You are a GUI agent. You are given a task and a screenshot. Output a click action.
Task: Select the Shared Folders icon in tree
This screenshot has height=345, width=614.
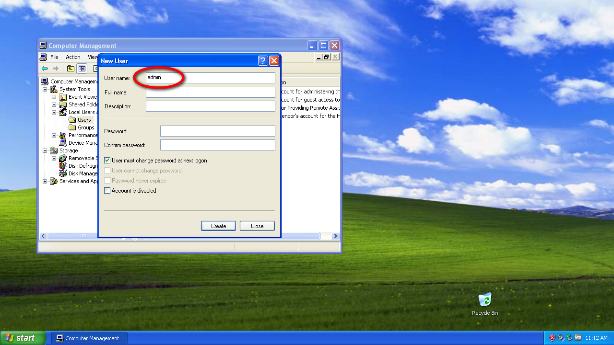[63, 104]
